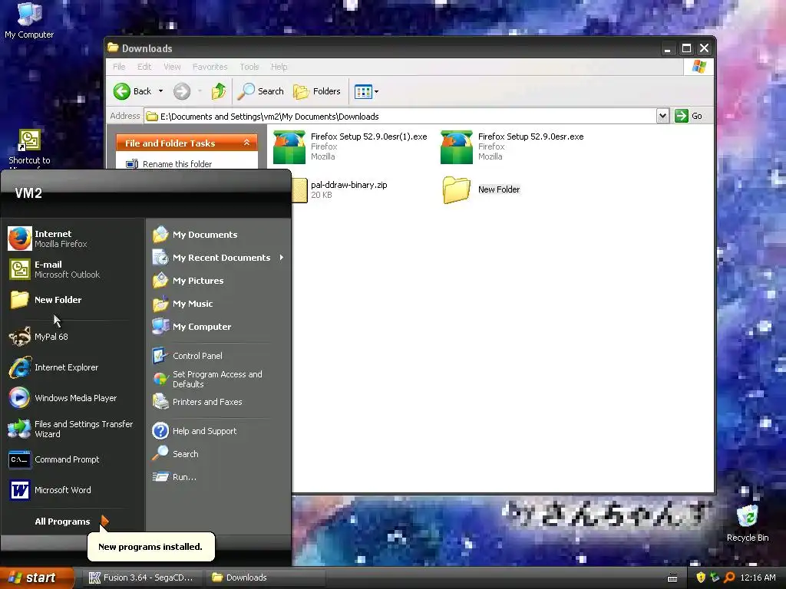This screenshot has height=589, width=786.
Task: Switch to Fusion 3.64 taskbar window
Action: pos(143,577)
